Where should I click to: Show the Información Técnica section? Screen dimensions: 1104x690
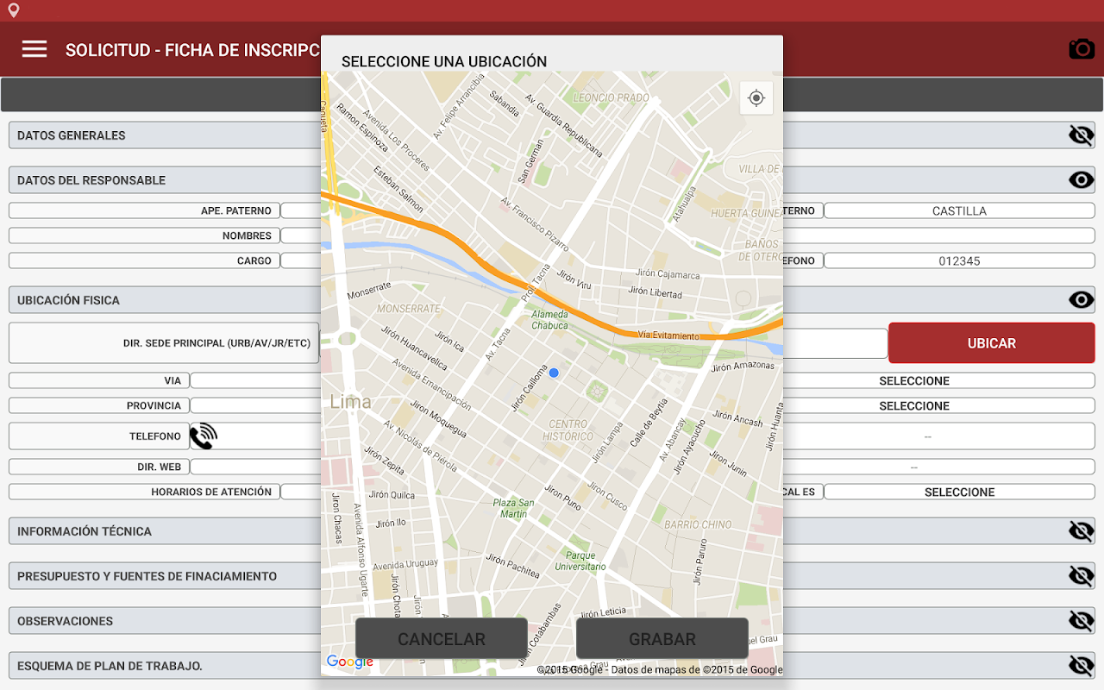click(1082, 531)
